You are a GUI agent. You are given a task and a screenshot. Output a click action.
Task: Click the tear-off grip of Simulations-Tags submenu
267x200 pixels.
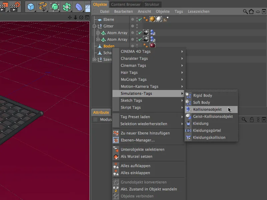(x=211, y=90)
